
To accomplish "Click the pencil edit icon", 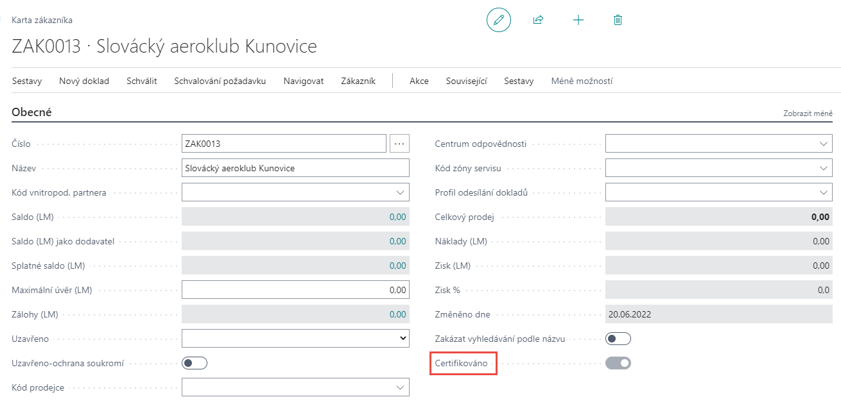I will (499, 20).
